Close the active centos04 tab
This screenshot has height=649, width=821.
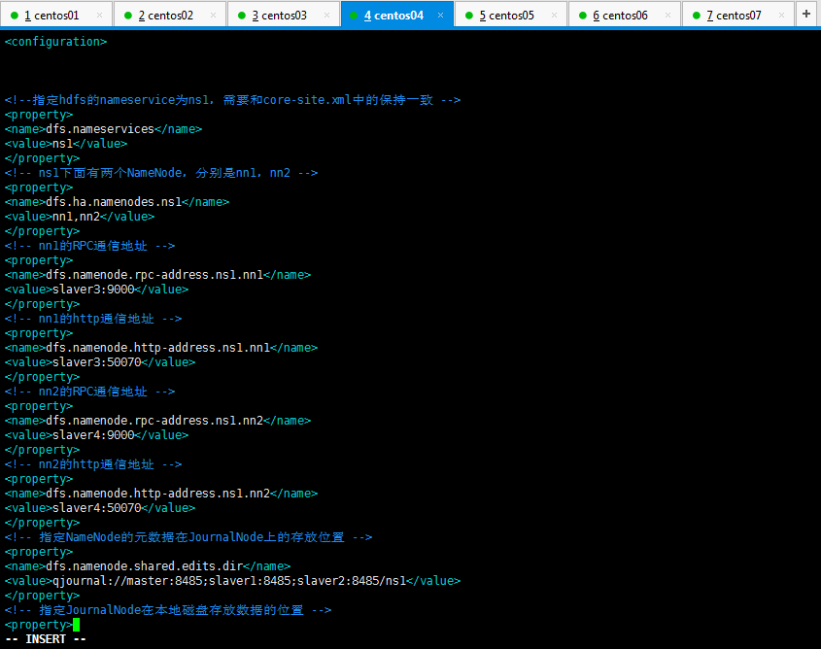click(x=440, y=16)
